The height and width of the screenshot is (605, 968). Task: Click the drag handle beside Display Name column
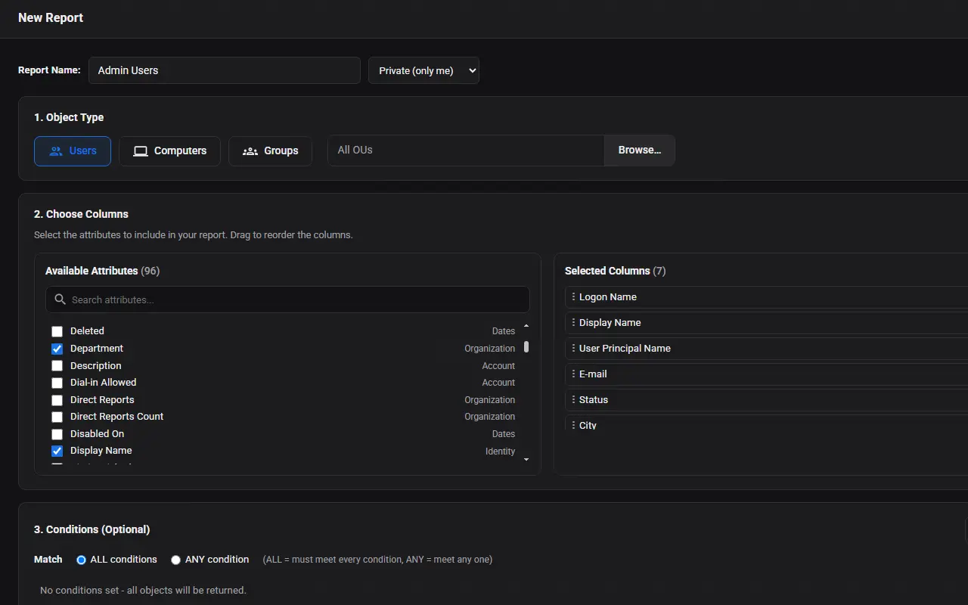click(573, 323)
